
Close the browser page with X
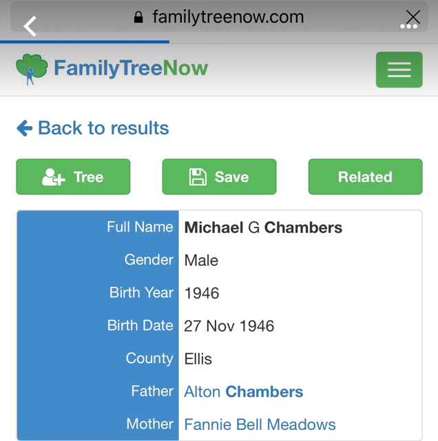[412, 15]
